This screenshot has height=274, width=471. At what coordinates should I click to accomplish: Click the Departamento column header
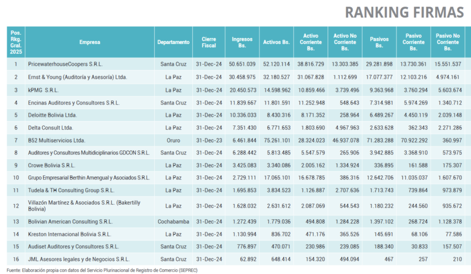pos(173,42)
